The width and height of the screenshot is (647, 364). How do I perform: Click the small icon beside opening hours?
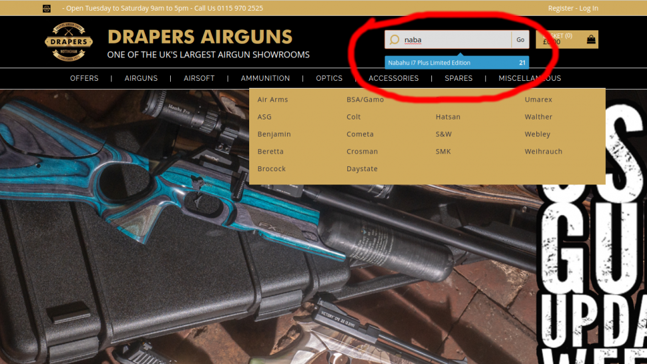click(x=47, y=8)
